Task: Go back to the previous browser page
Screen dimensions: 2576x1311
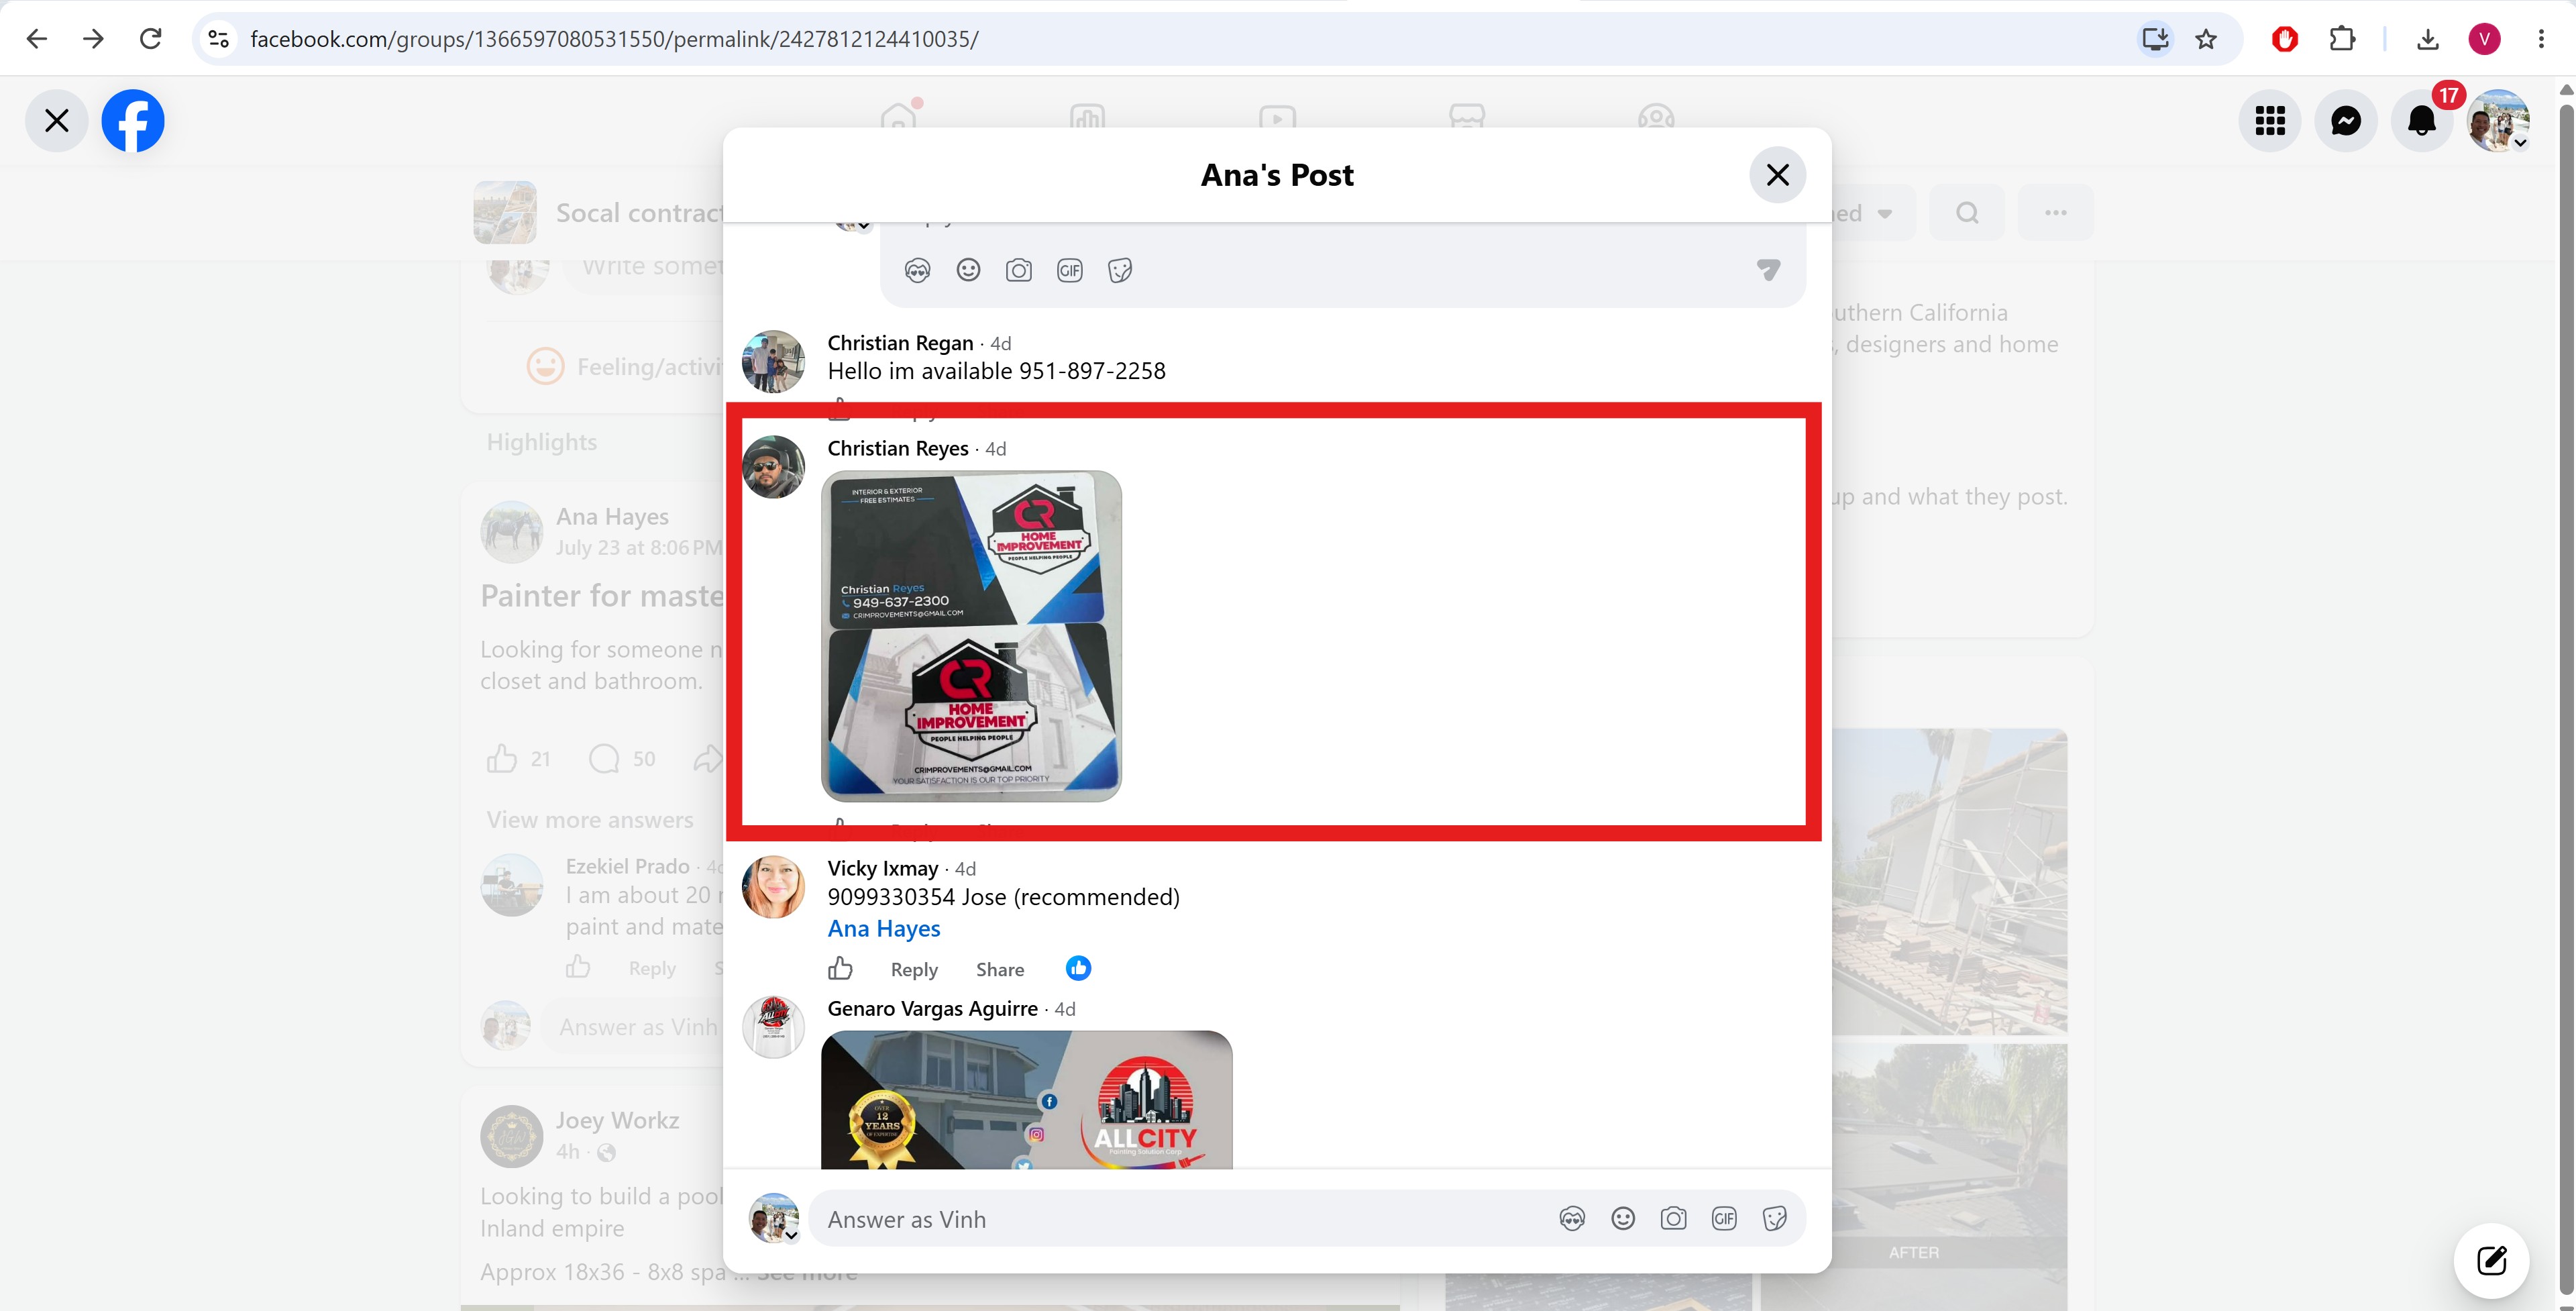Action: tap(37, 39)
